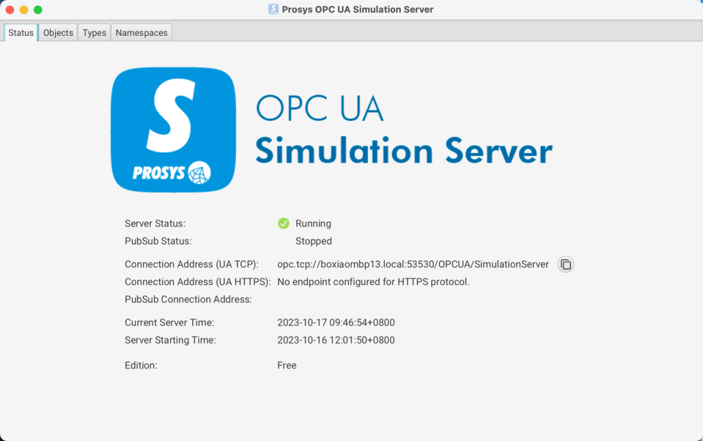Select the Namespaces tab
Screen dimensions: 703x441
pyautogui.click(x=141, y=32)
